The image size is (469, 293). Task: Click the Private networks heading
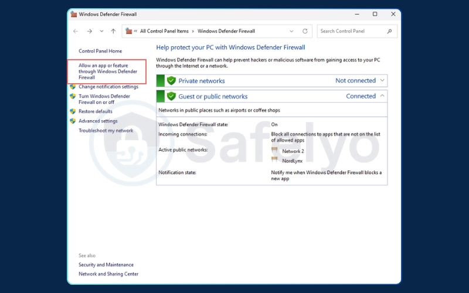pyautogui.click(x=202, y=81)
